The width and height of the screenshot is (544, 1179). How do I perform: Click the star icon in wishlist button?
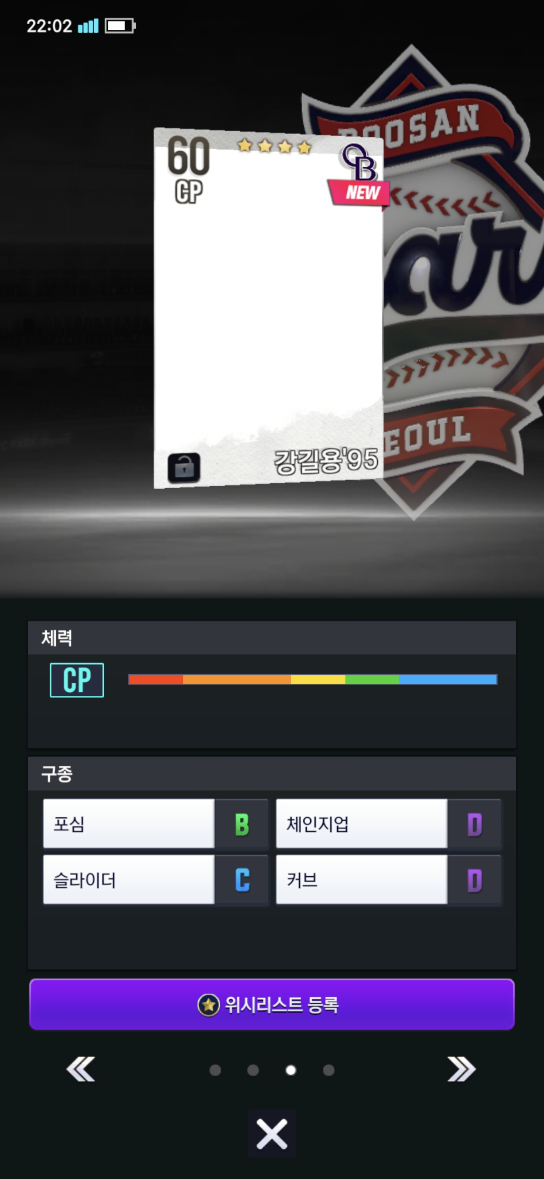[x=209, y=1005]
